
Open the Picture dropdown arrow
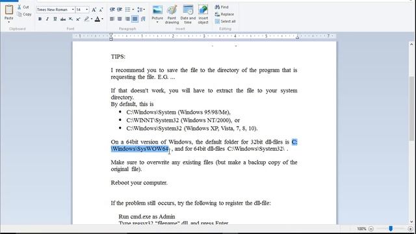pyautogui.click(x=157, y=22)
